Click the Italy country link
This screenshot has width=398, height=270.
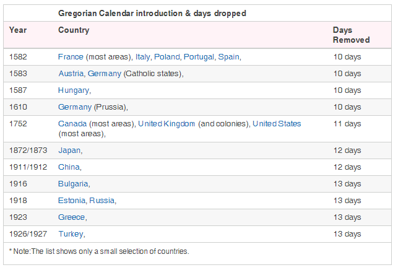pos(143,57)
